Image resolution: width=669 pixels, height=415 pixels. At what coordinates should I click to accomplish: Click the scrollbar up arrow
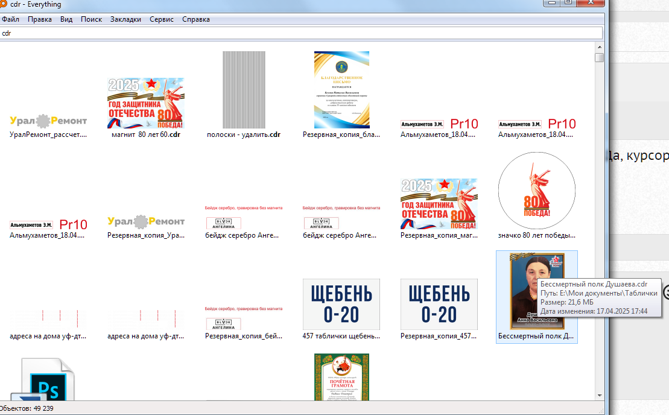tap(600, 47)
